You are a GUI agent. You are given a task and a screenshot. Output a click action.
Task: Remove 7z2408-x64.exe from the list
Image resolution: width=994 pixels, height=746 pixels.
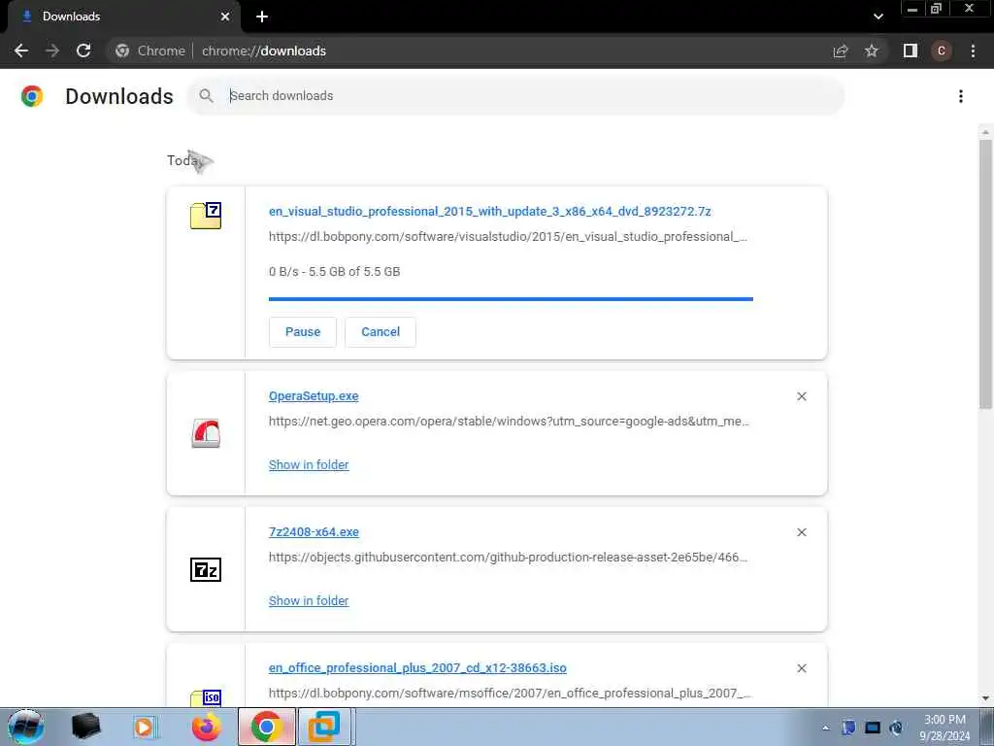pyautogui.click(x=801, y=532)
